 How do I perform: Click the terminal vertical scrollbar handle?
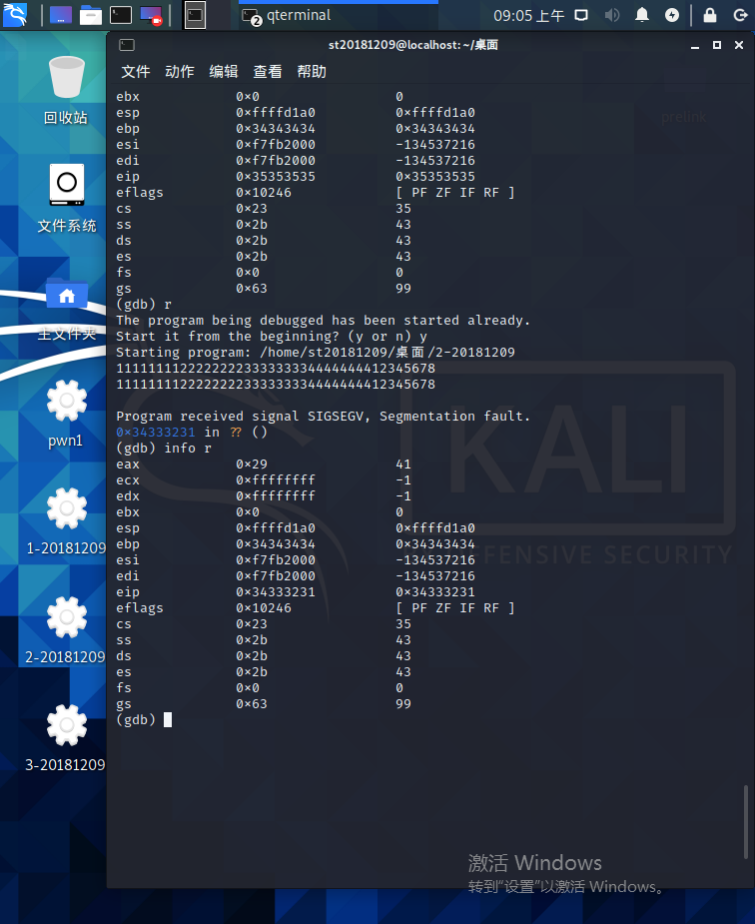(746, 822)
